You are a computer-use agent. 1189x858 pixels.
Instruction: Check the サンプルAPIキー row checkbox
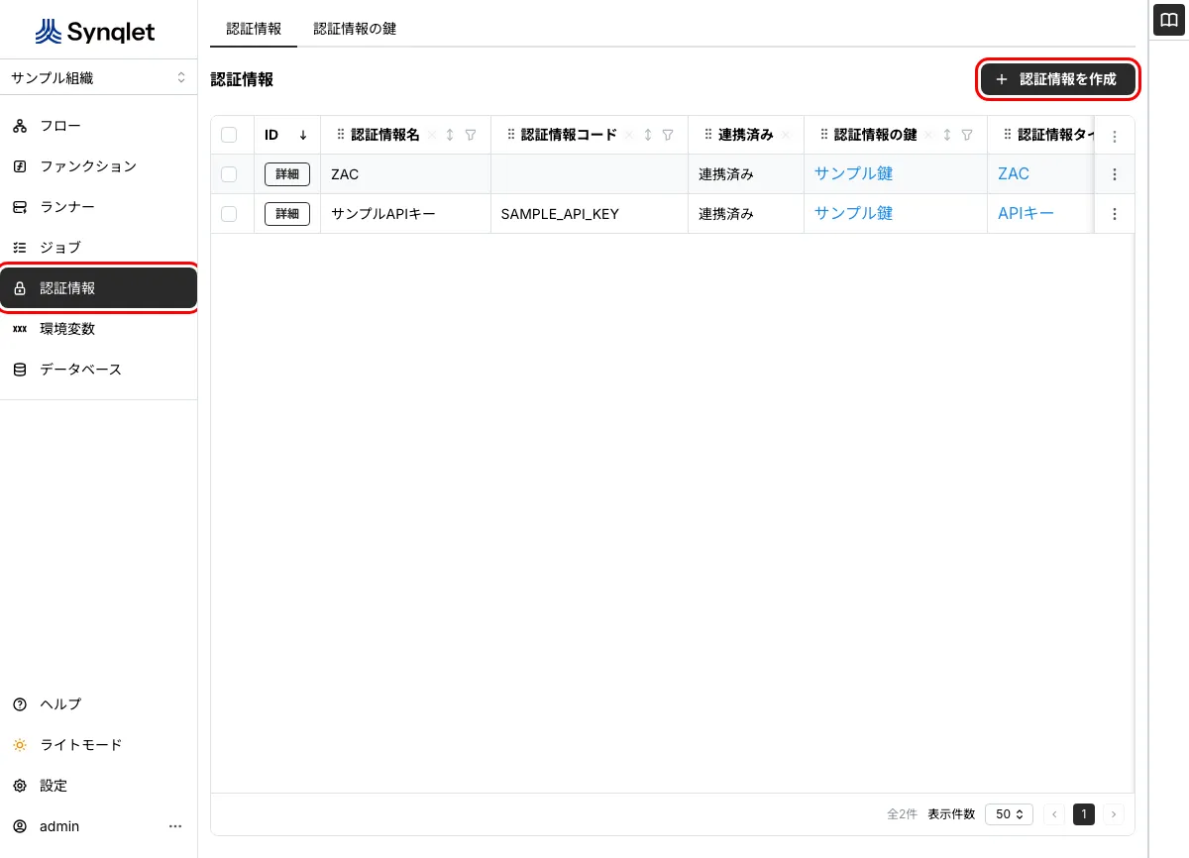point(229,214)
